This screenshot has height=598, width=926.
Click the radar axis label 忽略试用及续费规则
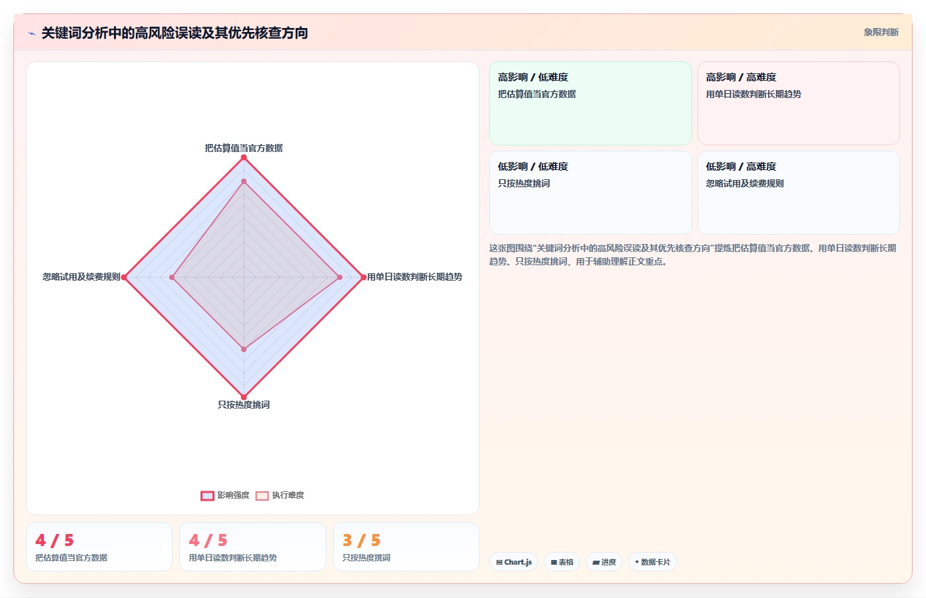[81, 277]
